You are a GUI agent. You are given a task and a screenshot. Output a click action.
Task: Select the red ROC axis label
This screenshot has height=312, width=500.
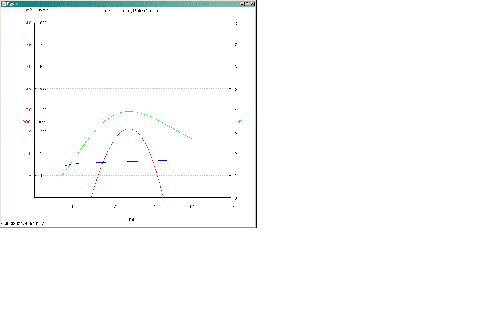[x=26, y=122]
